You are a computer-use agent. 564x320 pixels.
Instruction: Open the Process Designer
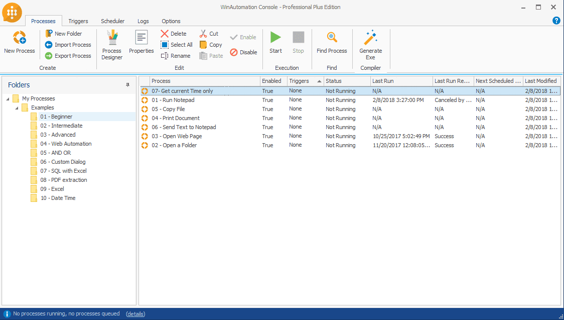click(112, 45)
